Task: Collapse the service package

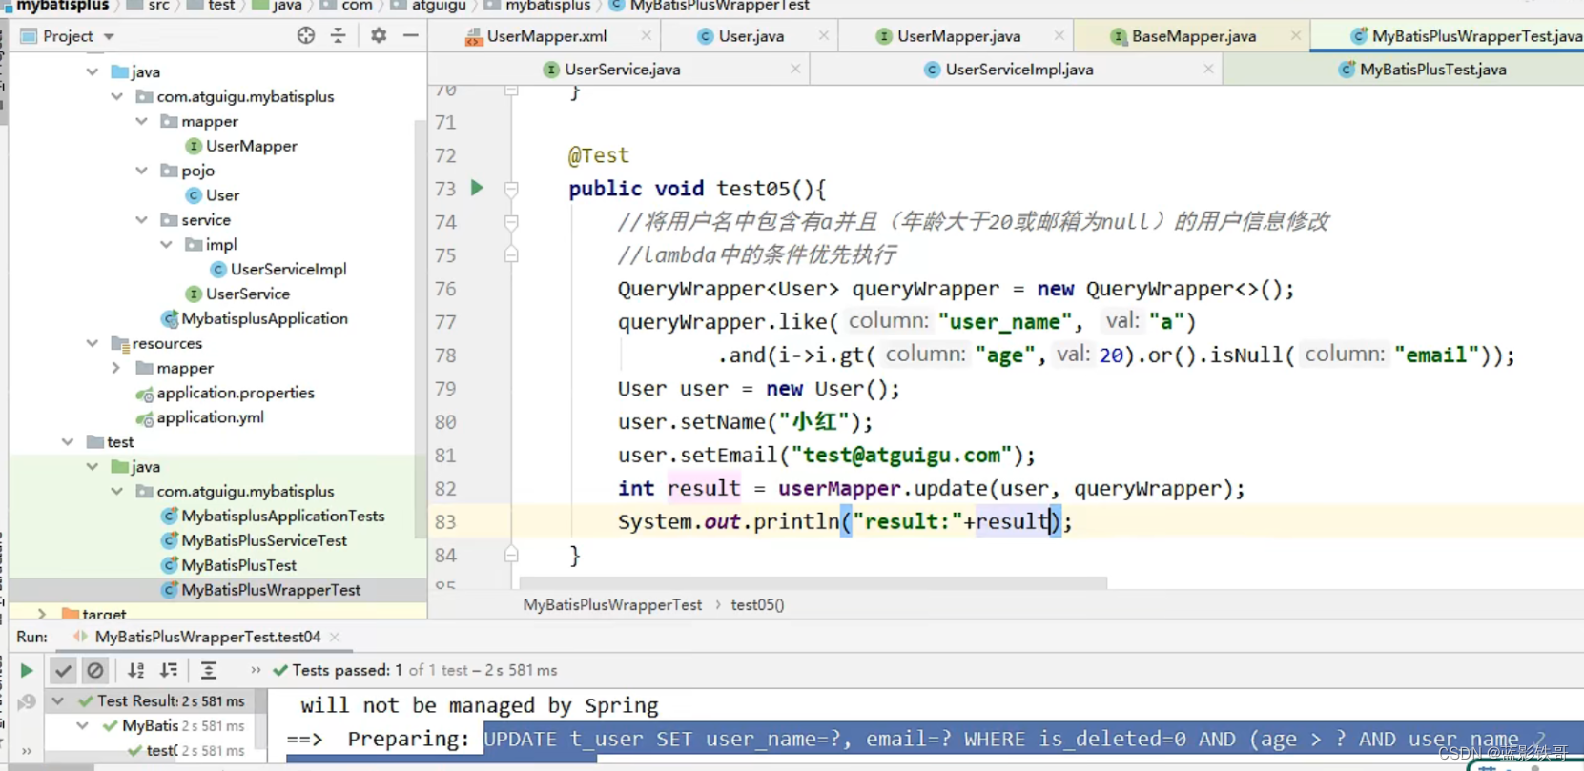Action: [142, 219]
